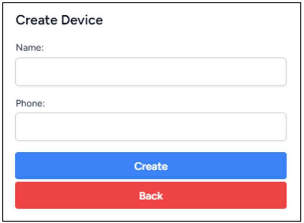
Task: Click the red Back button
Action: pyautogui.click(x=151, y=195)
